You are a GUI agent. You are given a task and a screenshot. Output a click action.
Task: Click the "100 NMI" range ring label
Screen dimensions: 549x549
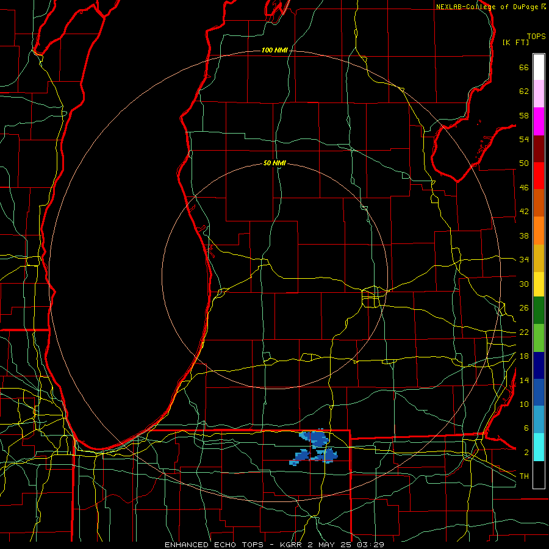coord(274,50)
